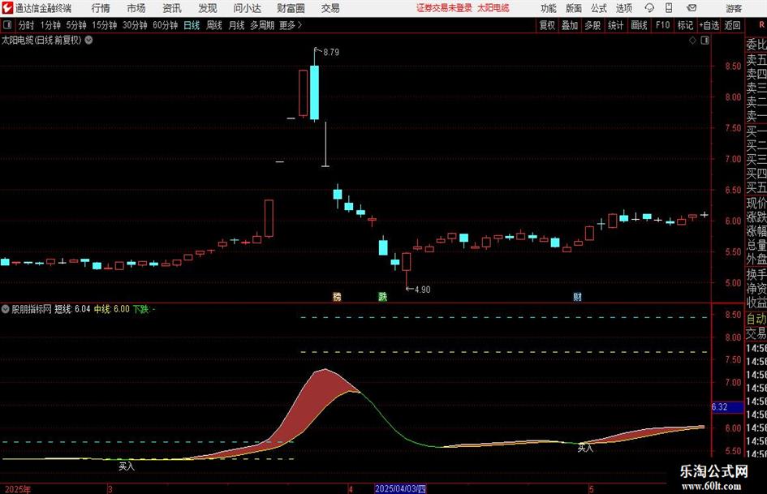The height and width of the screenshot is (494, 767).
Task: Open the 版面 menu
Action: click(574, 8)
